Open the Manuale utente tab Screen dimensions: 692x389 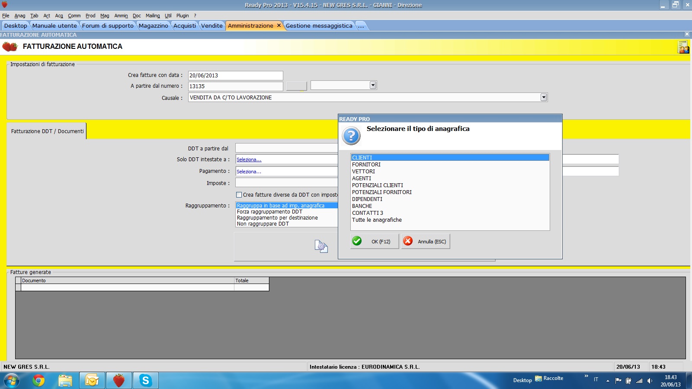point(54,26)
